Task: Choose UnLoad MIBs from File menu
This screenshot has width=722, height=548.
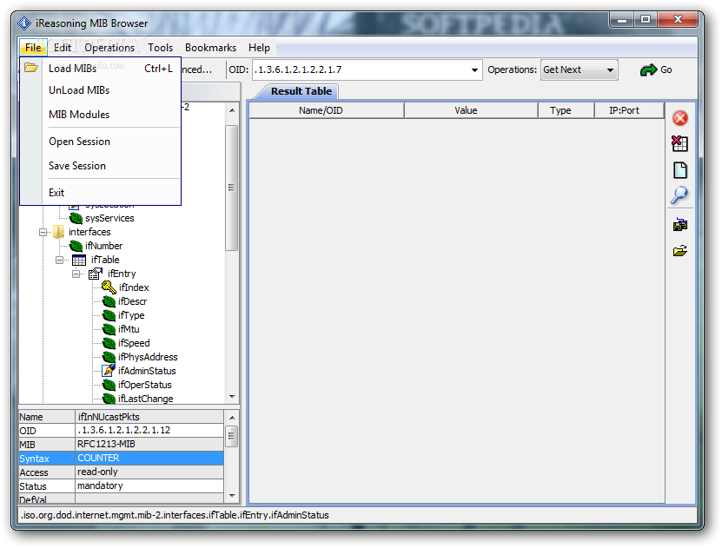Action: coord(101,90)
